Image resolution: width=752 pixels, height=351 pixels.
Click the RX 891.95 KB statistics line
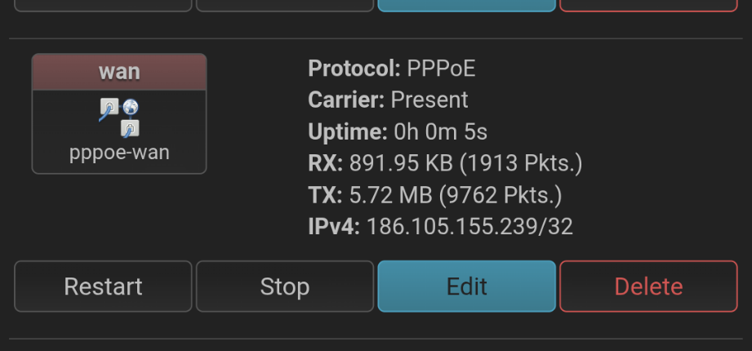pos(445,163)
